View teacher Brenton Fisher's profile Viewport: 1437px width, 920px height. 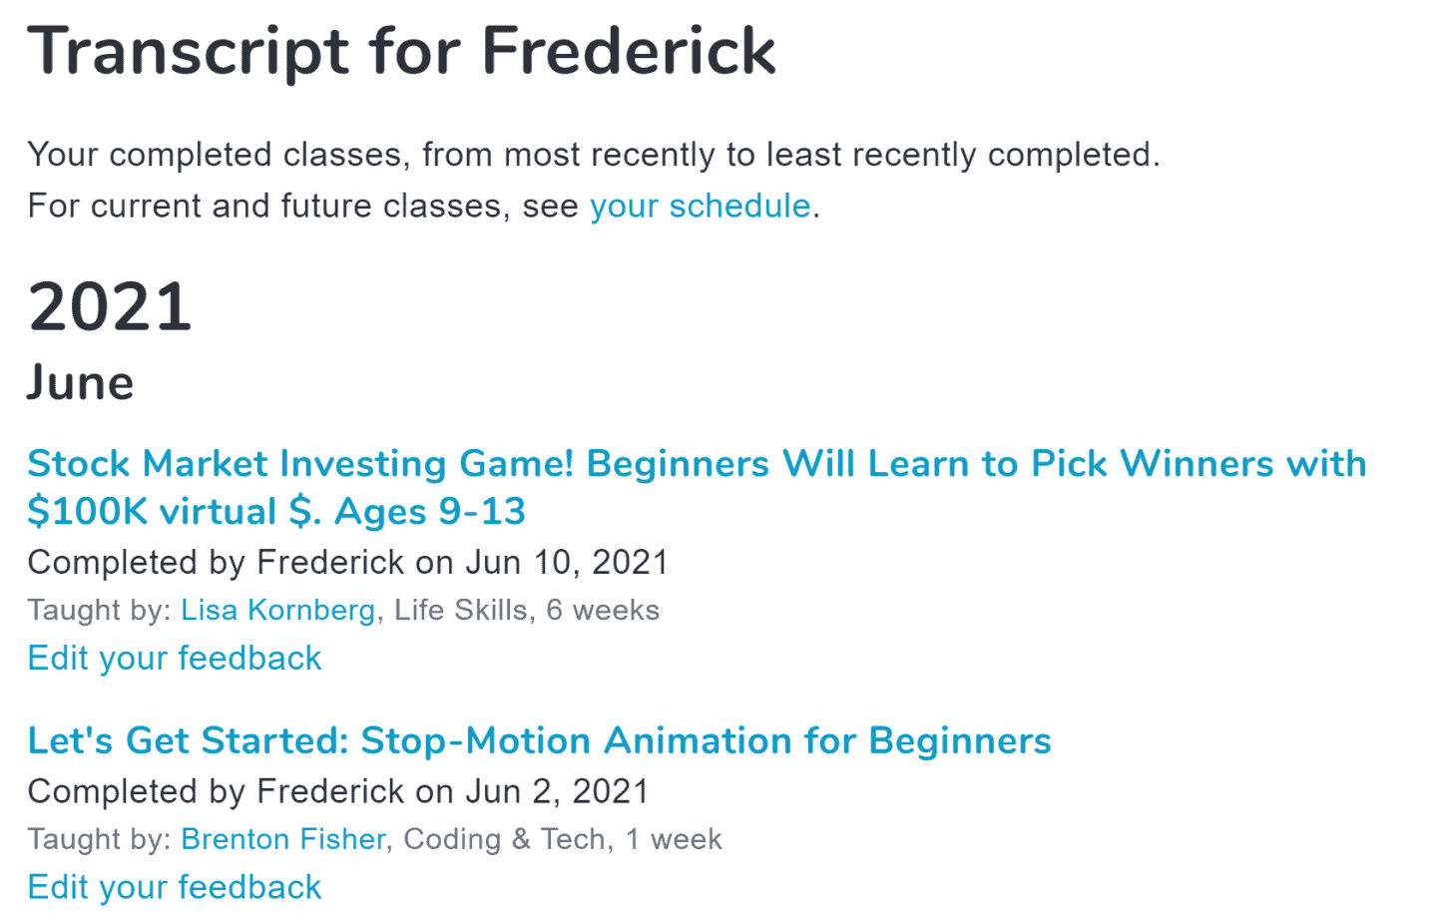[x=282, y=839]
